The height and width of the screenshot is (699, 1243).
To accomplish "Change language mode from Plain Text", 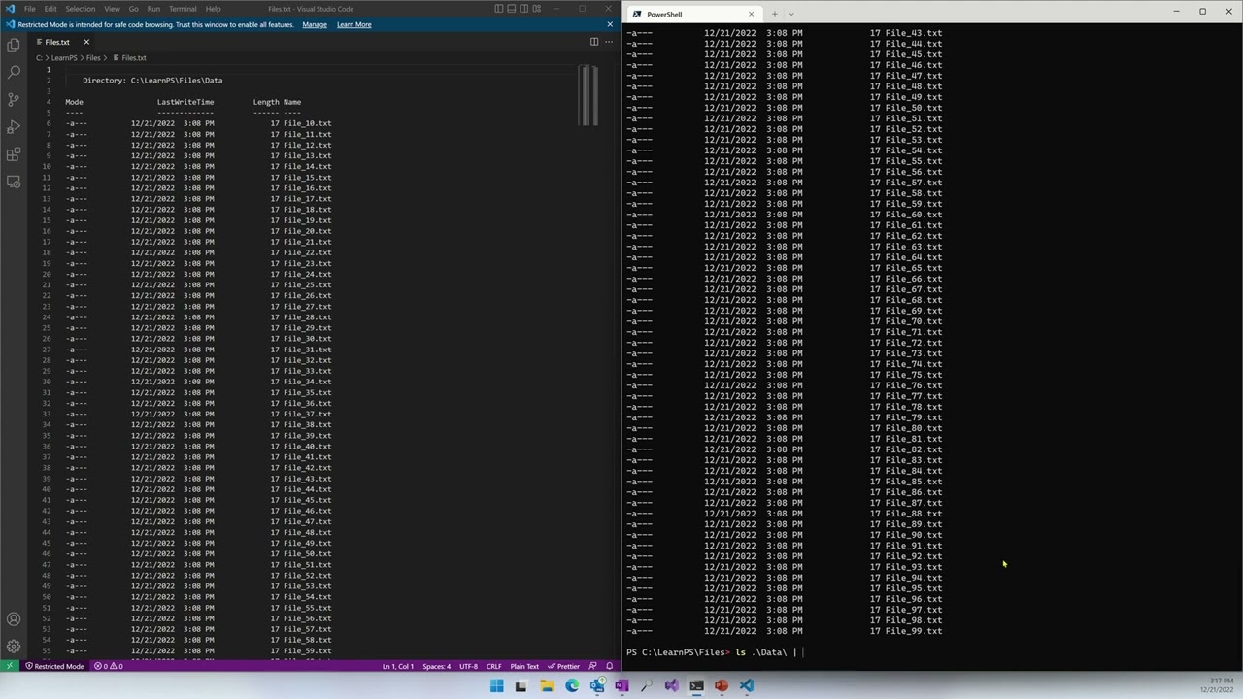I will (x=524, y=666).
